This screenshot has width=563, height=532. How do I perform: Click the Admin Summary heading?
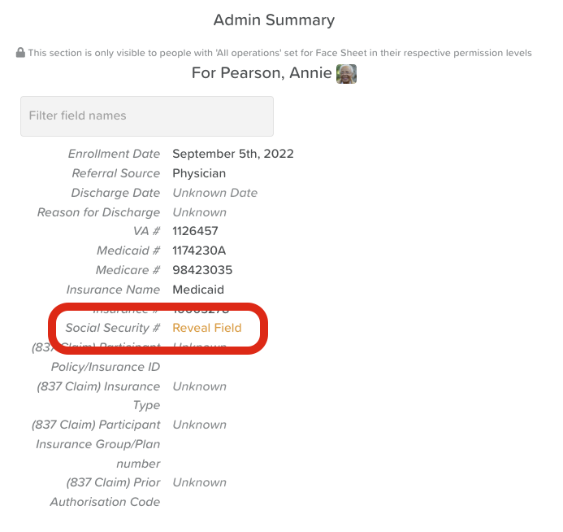274,20
